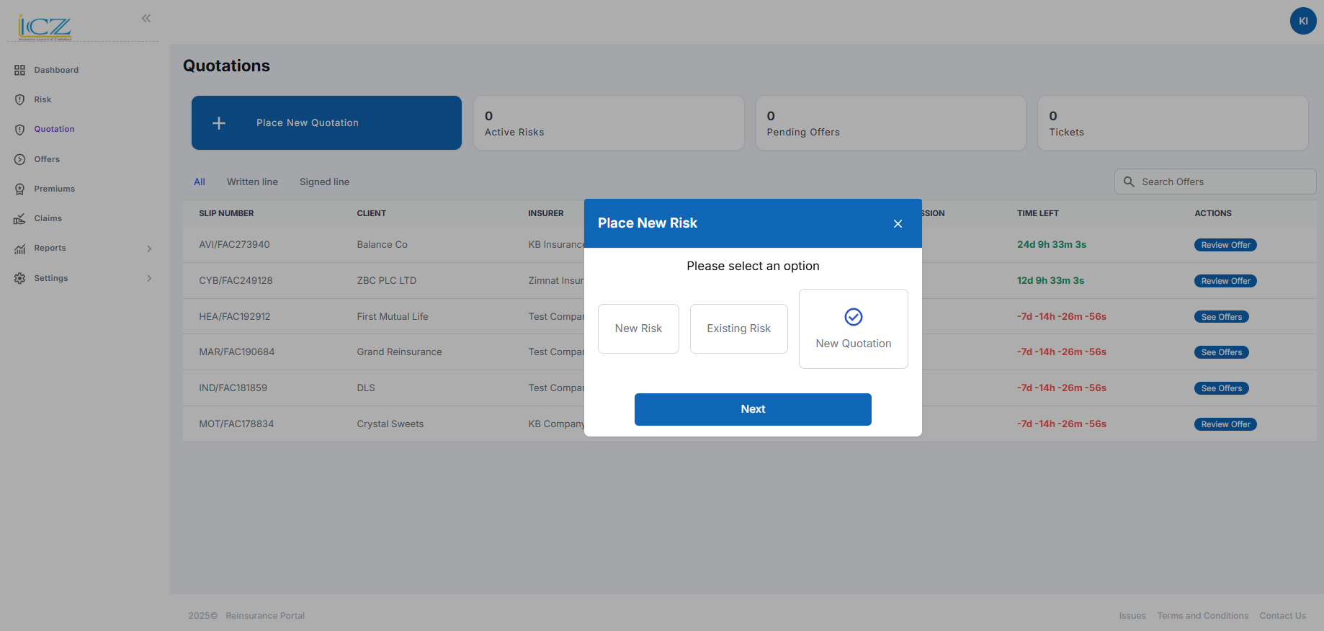Click the Risk shield icon in sidebar
The height and width of the screenshot is (631, 1324).
[19, 99]
